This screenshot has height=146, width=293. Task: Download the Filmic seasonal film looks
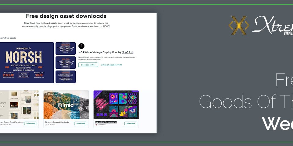point(81,123)
